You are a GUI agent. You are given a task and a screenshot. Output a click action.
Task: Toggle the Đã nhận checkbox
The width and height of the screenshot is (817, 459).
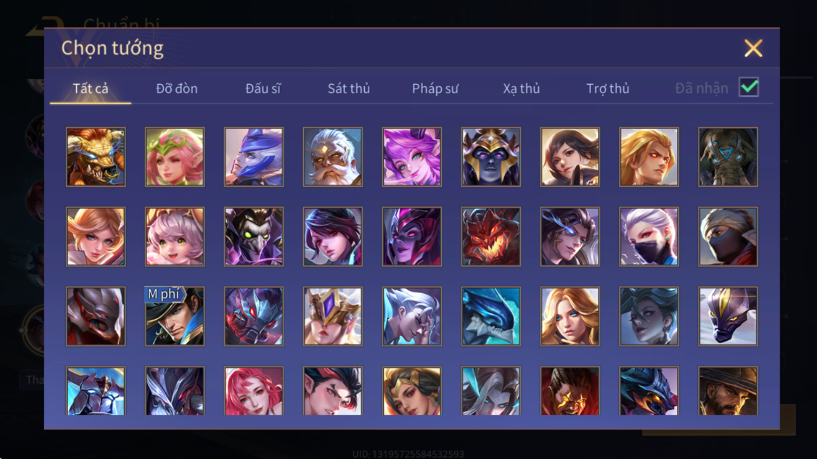(x=749, y=87)
